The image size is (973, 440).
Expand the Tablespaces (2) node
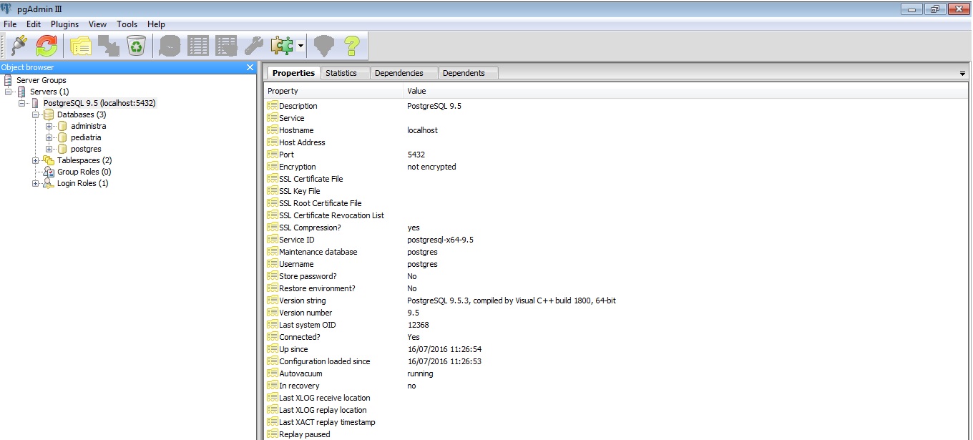(36, 160)
